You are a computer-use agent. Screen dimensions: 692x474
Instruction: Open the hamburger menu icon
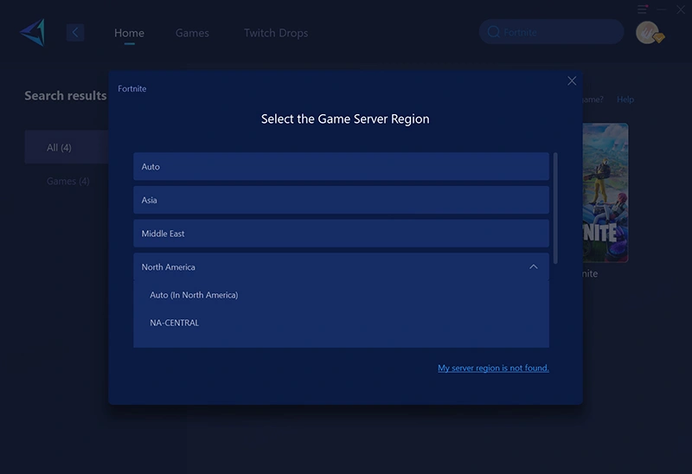tap(643, 9)
